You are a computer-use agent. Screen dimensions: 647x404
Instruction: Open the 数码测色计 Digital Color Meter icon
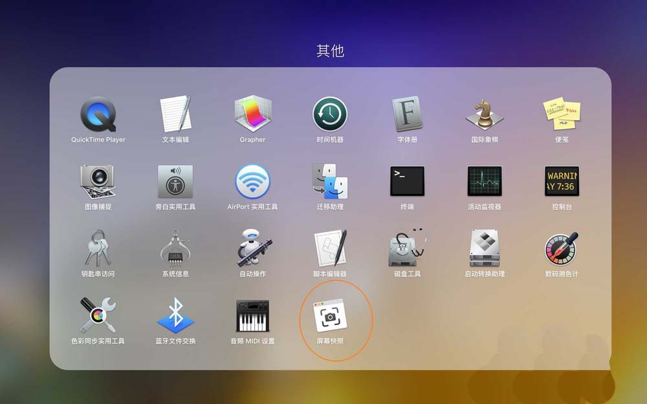tap(562, 249)
